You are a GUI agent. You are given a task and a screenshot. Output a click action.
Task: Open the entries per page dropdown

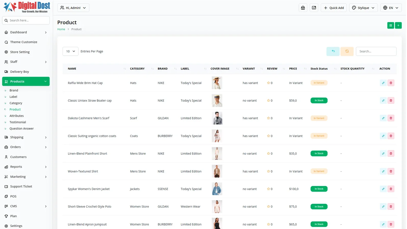tap(70, 51)
